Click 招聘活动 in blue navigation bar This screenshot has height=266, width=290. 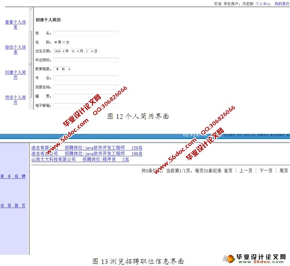(263, 135)
